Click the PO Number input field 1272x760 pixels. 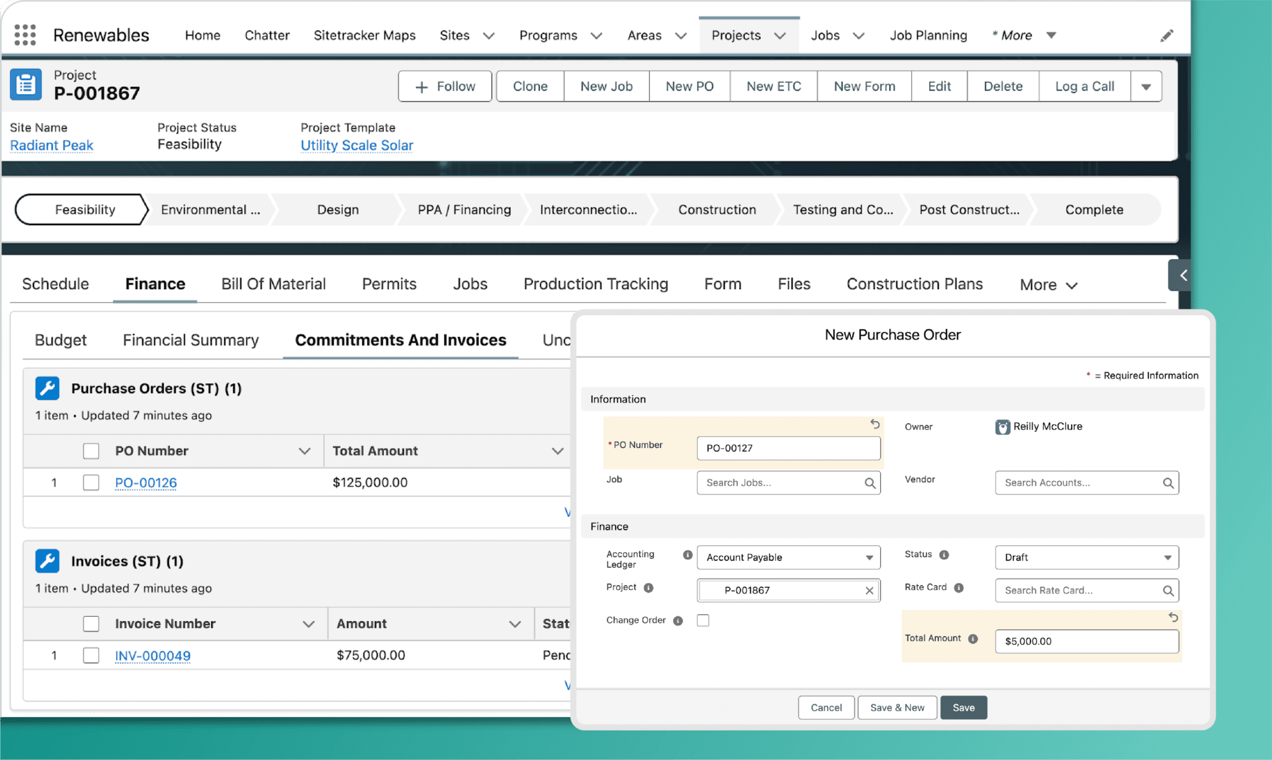click(x=788, y=448)
